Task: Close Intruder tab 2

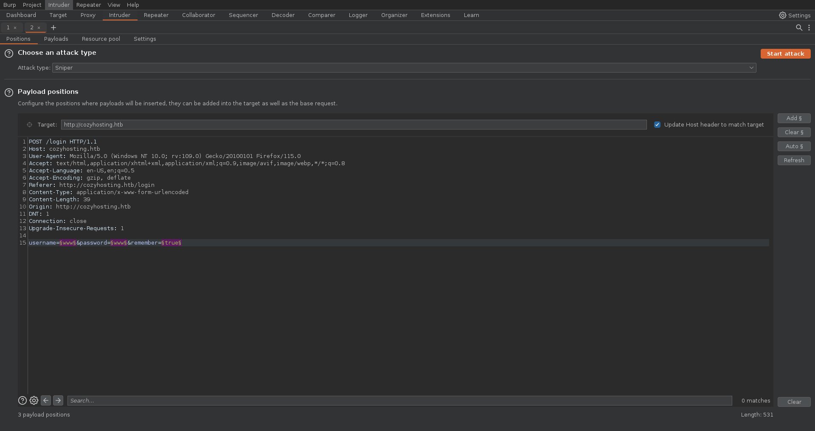Action: (39, 28)
